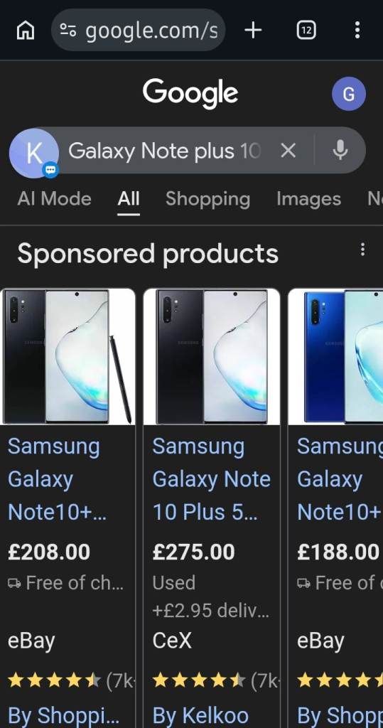Tap the browser home icon
This screenshot has height=728, width=383.
(x=26, y=31)
